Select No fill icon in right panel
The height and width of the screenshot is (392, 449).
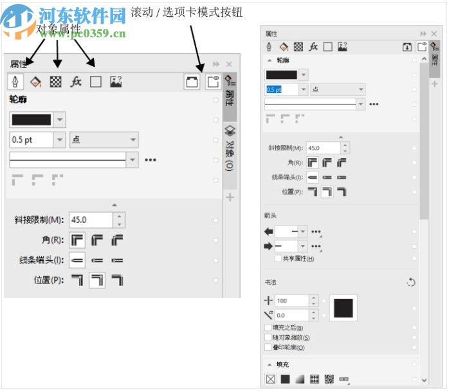[271, 379]
